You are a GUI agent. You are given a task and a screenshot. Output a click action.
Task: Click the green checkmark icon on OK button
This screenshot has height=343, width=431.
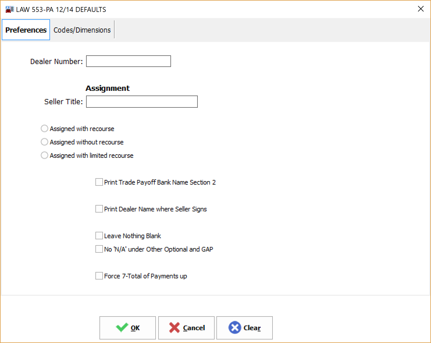pos(123,327)
